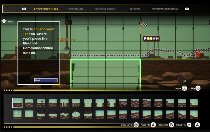Open RUNNER MAKER Settings tab

click(165, 9)
